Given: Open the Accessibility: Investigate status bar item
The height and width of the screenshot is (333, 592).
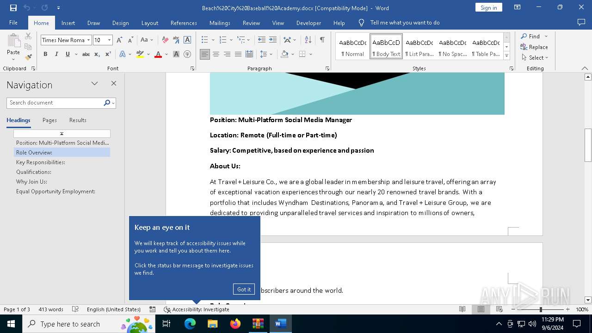Looking at the screenshot, I should click(196, 309).
